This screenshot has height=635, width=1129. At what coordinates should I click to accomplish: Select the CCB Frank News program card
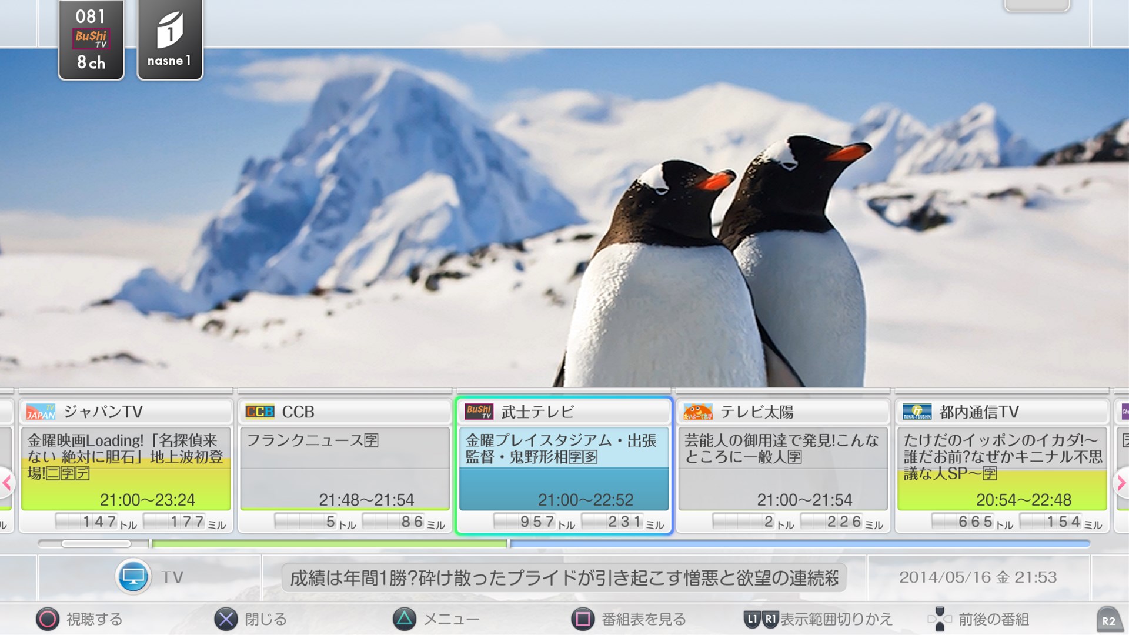[345, 468]
